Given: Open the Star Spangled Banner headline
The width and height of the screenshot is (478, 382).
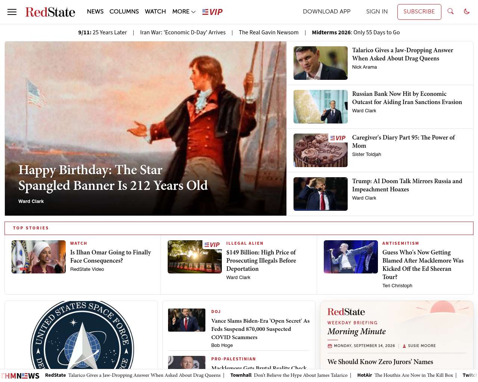Looking at the screenshot, I should click(113, 178).
